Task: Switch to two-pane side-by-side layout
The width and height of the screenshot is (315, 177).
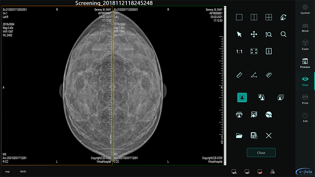Action: click(x=254, y=17)
